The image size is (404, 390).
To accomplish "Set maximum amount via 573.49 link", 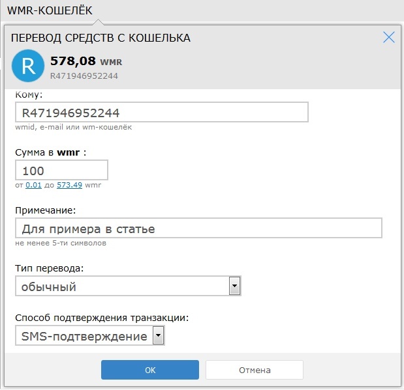I will coord(70,185).
